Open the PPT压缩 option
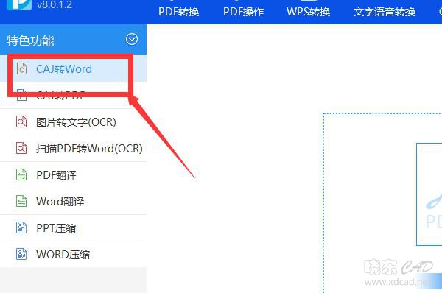The image size is (442, 293). pyautogui.click(x=56, y=228)
